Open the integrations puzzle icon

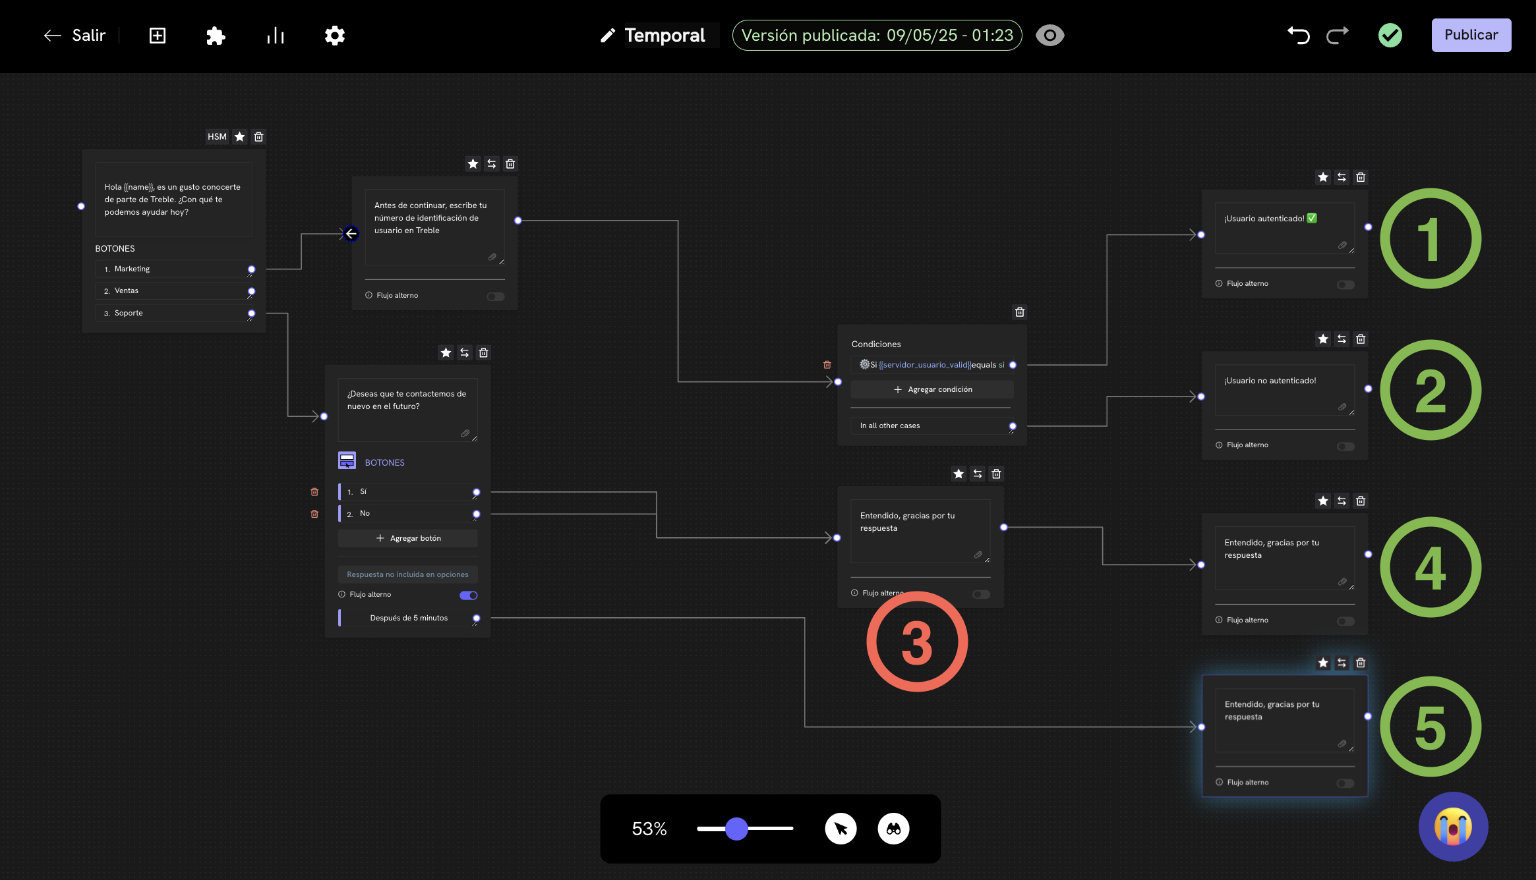[x=216, y=36]
